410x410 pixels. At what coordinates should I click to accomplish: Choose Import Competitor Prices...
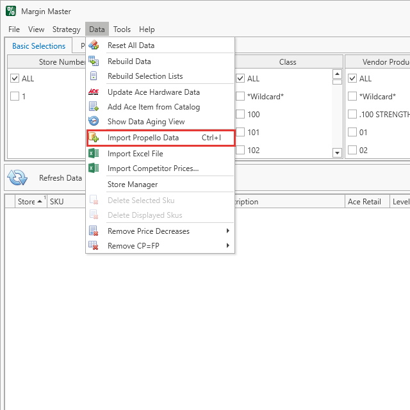160,168
